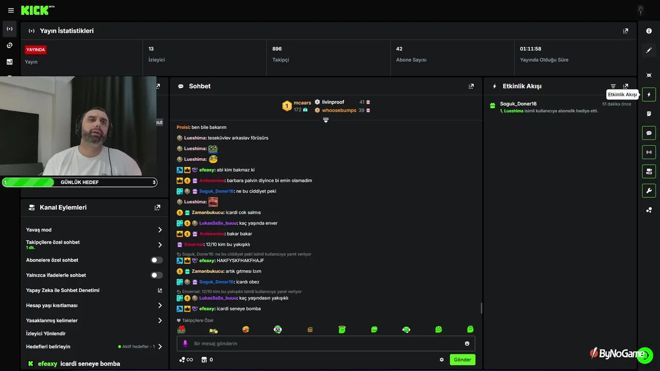Pop out the Kanal Eylemleri panel

pyautogui.click(x=157, y=207)
